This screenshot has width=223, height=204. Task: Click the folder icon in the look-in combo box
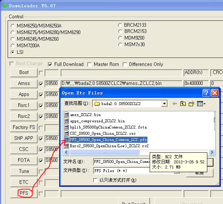(x=97, y=104)
